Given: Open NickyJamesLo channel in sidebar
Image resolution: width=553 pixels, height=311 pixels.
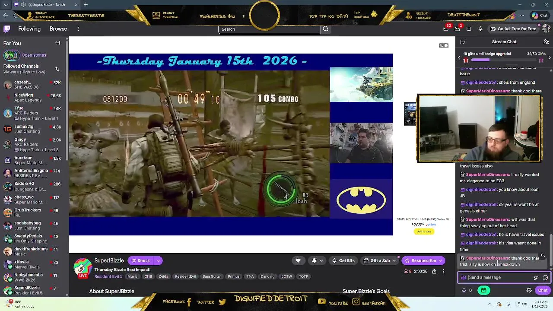Looking at the screenshot, I should pyautogui.click(x=32, y=277).
